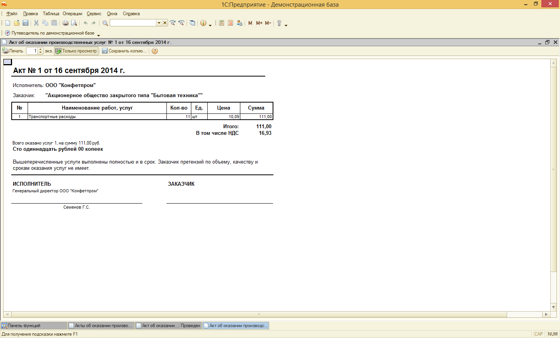Open the calendar icon
560x338 pixels.
231,23
